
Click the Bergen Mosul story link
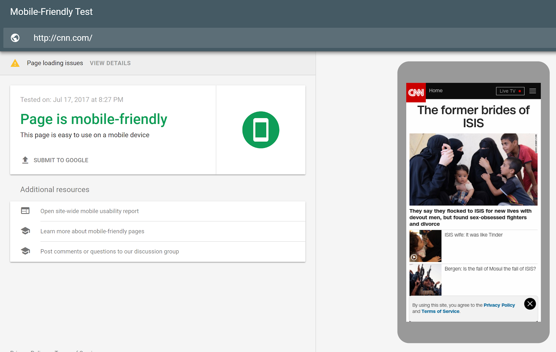490,269
